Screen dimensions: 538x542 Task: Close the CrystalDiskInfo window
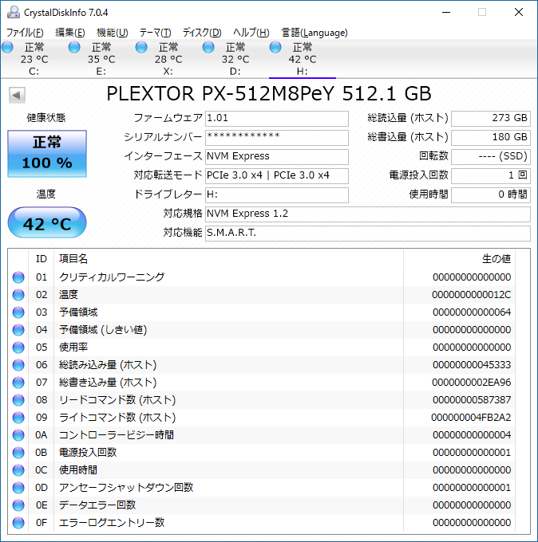[x=519, y=13]
